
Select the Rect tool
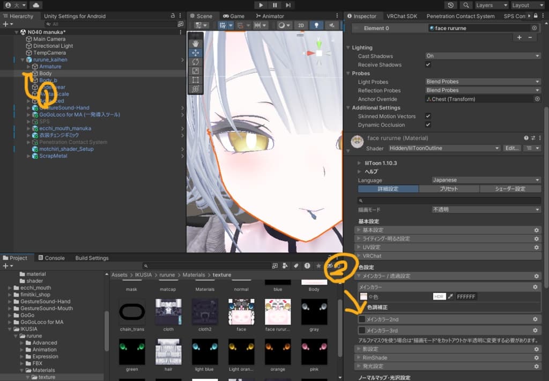point(195,80)
